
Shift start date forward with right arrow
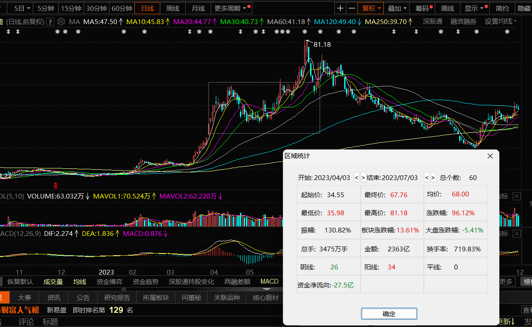[363, 177]
